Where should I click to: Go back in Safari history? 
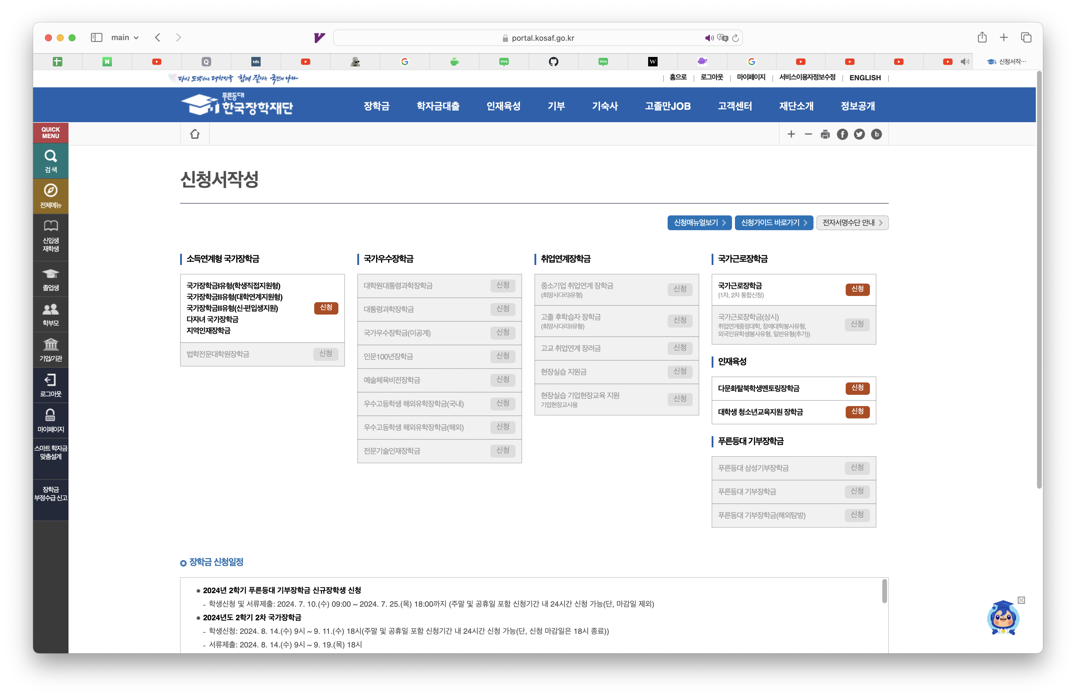pyautogui.click(x=158, y=37)
